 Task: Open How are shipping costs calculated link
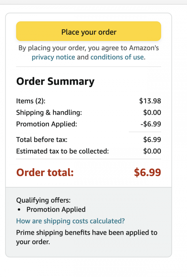70,221
